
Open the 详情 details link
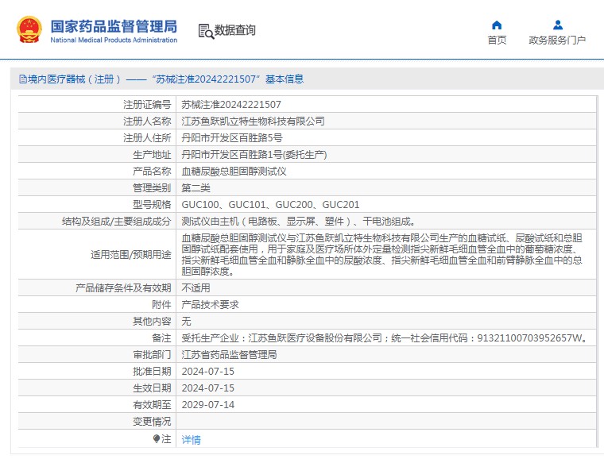click(191, 439)
